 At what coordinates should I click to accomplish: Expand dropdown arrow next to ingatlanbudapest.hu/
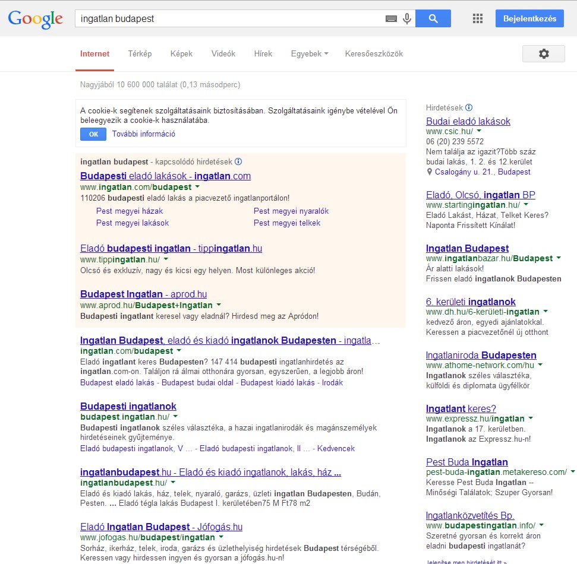point(173,483)
